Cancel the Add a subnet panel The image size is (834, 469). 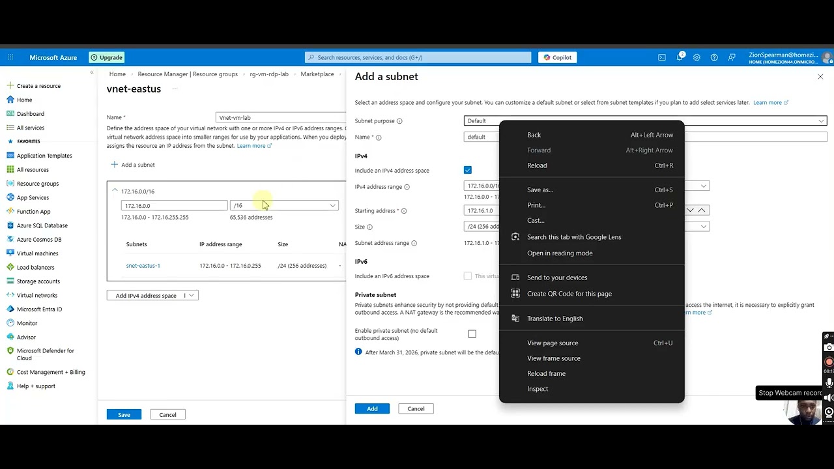pyautogui.click(x=416, y=408)
